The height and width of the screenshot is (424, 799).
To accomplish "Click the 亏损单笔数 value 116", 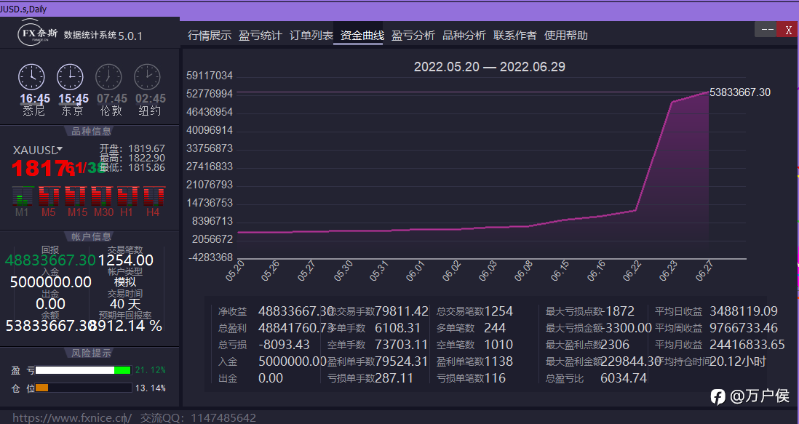I will pos(495,378).
